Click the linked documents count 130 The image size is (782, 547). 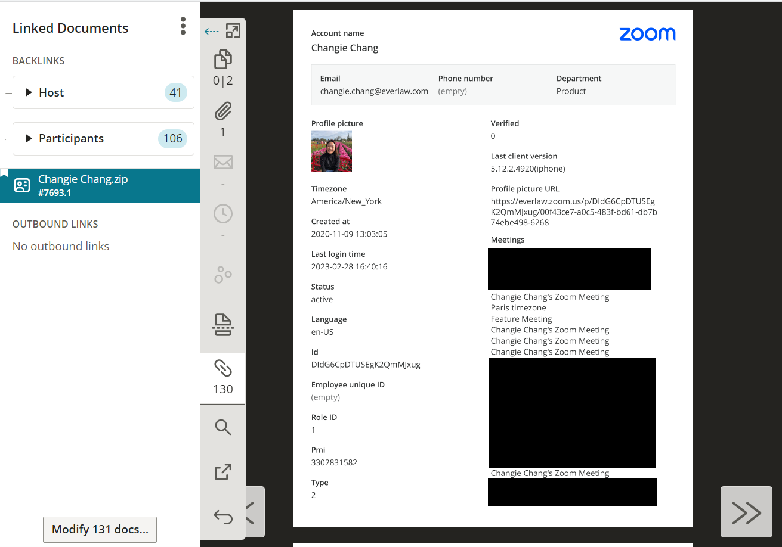click(223, 389)
